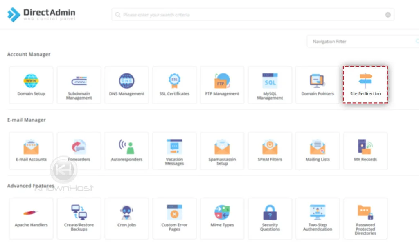This screenshot has width=419, height=242.
Task: Open Domain Pointers
Action: click(318, 85)
